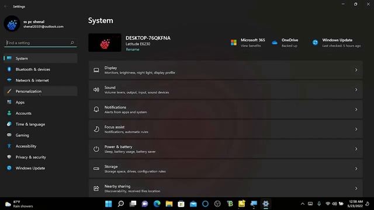Click the Find a setting search box
Viewport: 374px width, 210px height.
pos(40,43)
